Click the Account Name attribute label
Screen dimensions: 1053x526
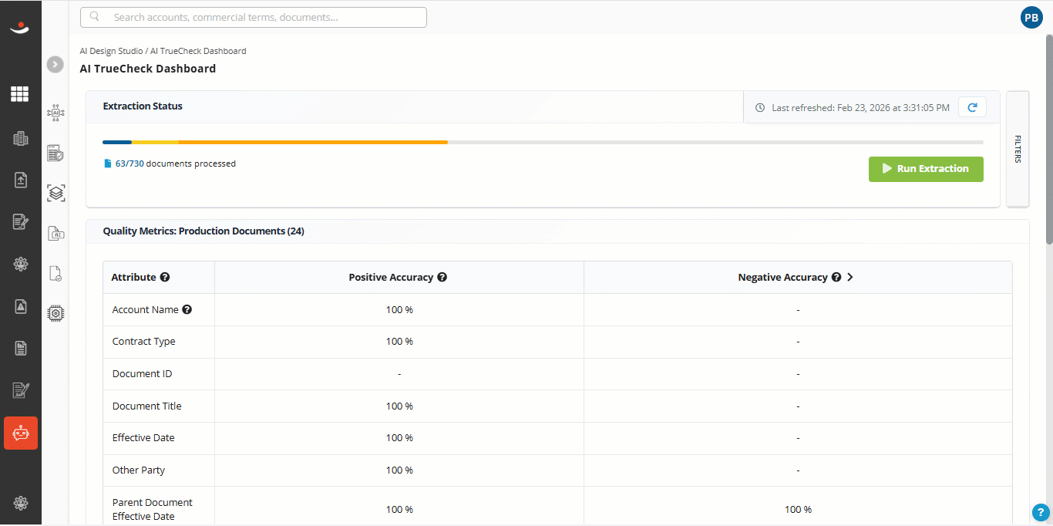[145, 309]
